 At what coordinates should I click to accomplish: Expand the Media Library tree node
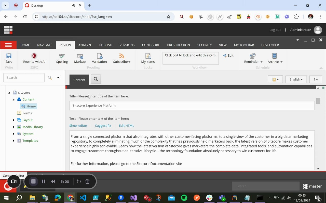[x=14, y=127]
